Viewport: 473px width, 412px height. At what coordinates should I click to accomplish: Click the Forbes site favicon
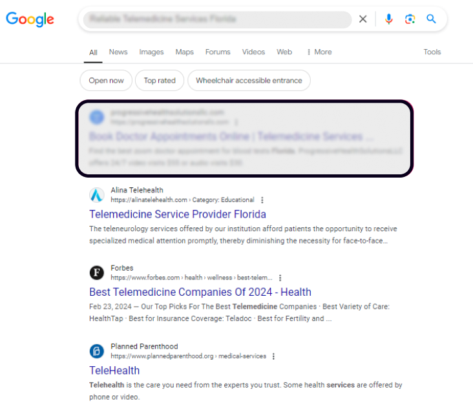96,273
